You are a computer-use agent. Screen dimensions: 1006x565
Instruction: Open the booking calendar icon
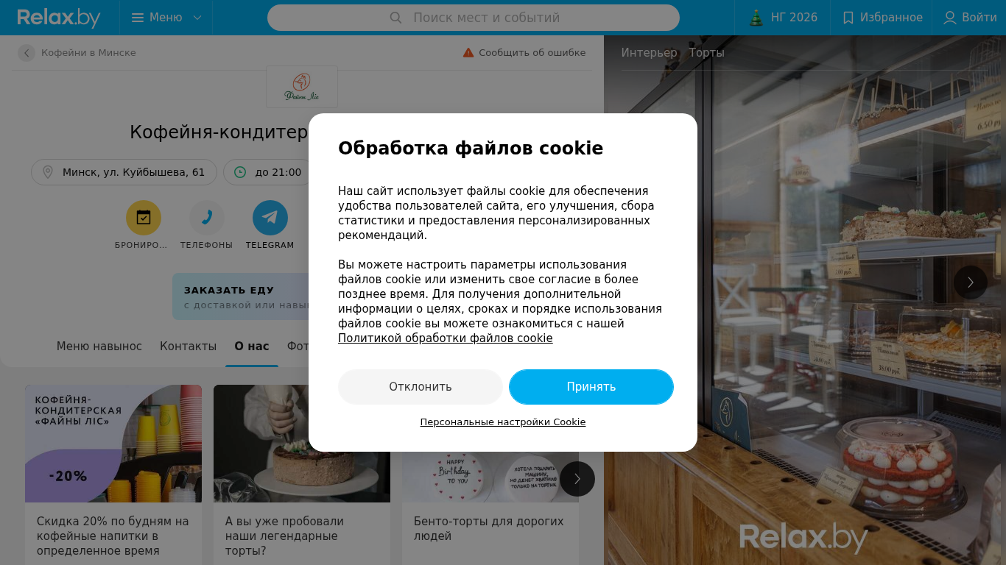(x=144, y=218)
